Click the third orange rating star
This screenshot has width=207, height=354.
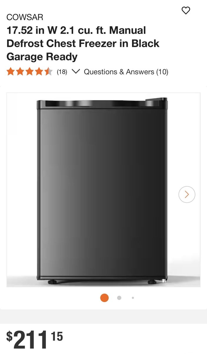(x=29, y=72)
